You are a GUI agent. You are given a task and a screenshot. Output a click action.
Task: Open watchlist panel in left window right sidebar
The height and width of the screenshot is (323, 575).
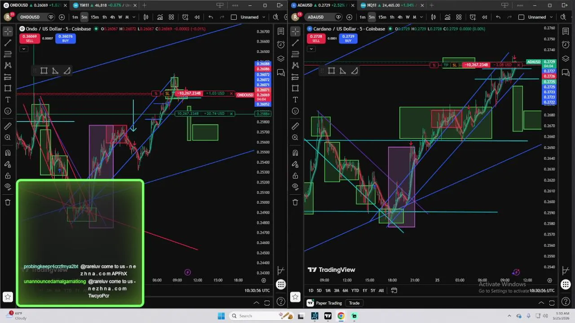(x=281, y=31)
